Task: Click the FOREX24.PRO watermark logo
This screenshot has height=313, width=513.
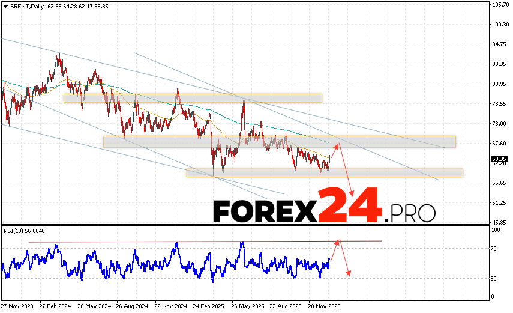Action: 324,207
